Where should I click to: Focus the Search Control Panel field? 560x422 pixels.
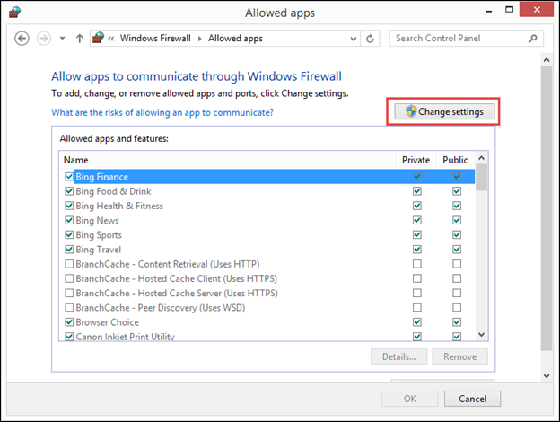tap(467, 39)
